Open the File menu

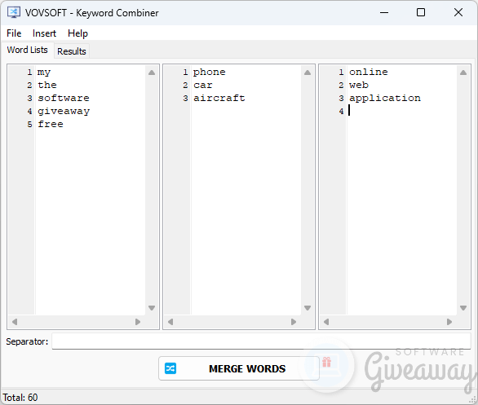pyautogui.click(x=14, y=33)
